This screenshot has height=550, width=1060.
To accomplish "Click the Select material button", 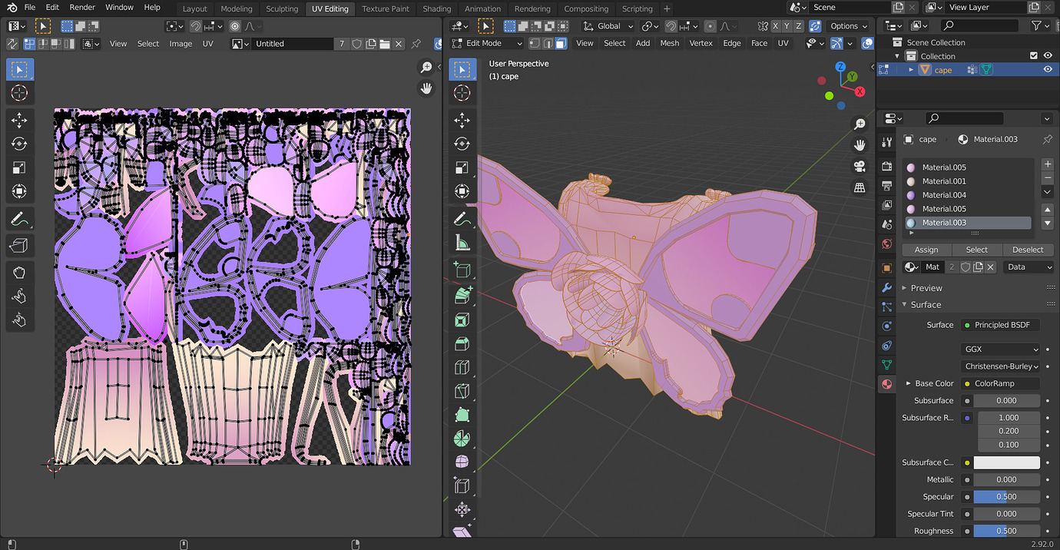I will 977,250.
